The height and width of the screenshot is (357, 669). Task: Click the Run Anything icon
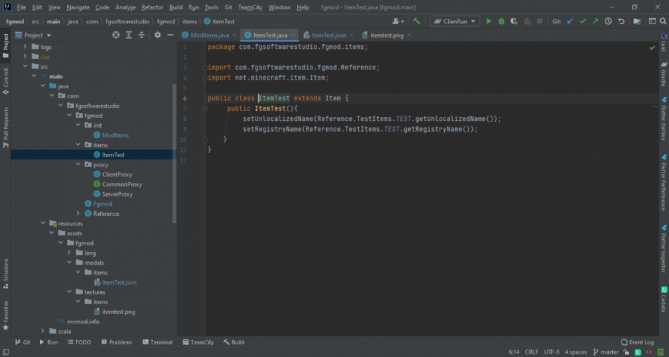point(652,21)
